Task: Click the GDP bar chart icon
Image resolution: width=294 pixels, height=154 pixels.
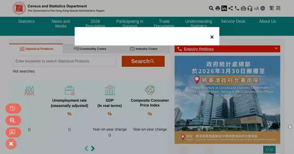Action: [110, 90]
